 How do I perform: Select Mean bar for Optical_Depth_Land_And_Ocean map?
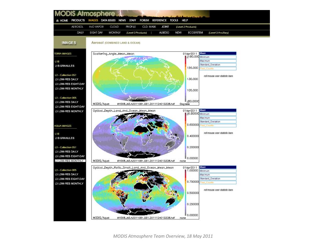[x=218, y=110]
